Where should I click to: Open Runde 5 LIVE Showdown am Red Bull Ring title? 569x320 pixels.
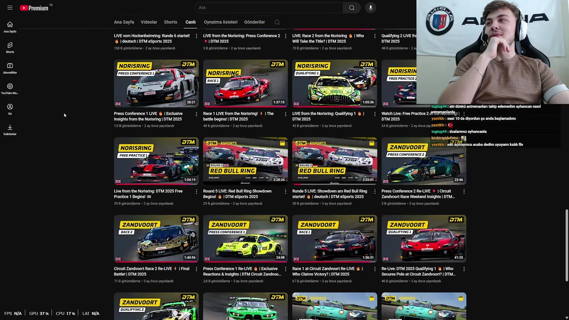(x=329, y=194)
